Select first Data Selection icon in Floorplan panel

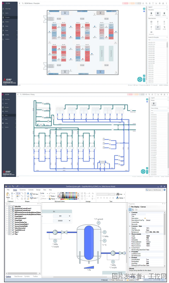coord(151,22)
